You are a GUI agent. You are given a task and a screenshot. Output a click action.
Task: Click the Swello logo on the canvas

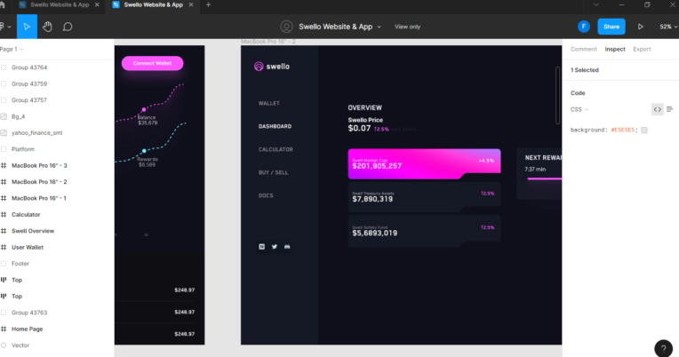pos(272,67)
